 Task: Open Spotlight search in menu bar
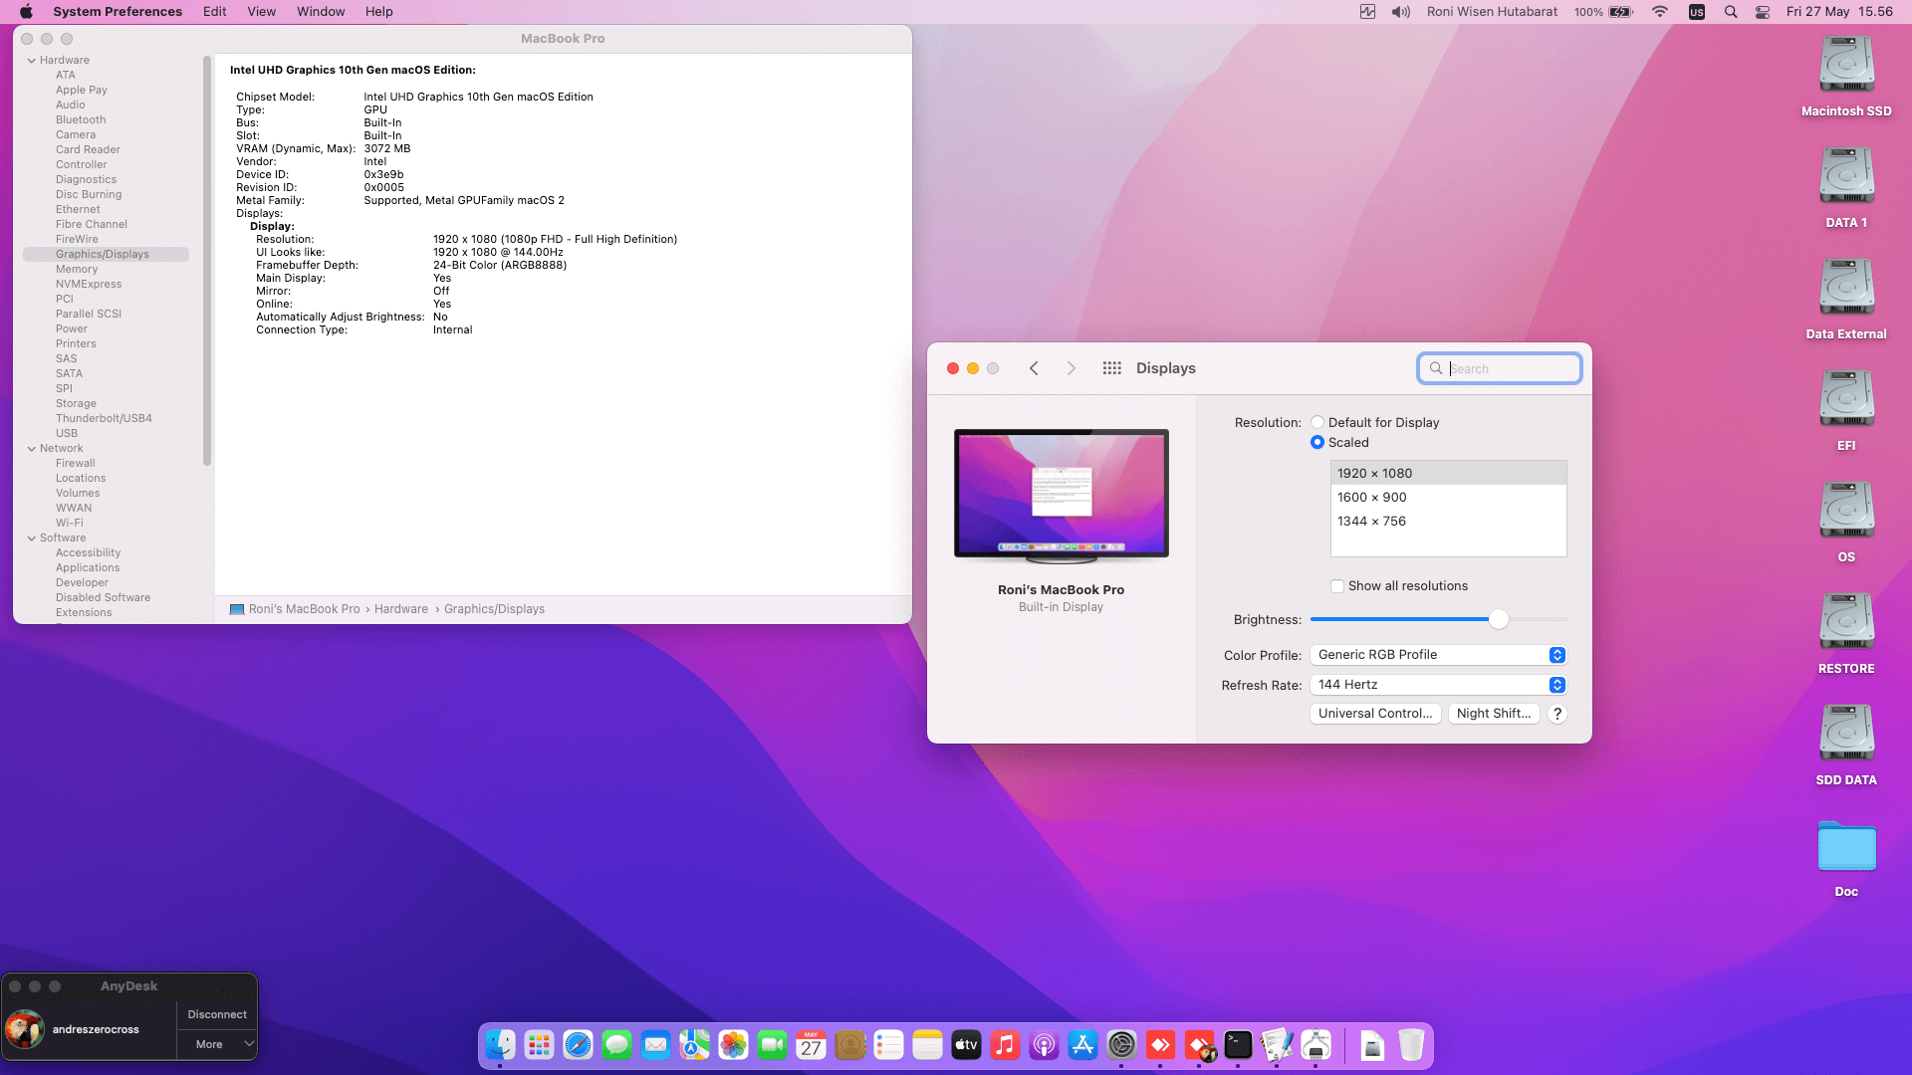pos(1731,12)
